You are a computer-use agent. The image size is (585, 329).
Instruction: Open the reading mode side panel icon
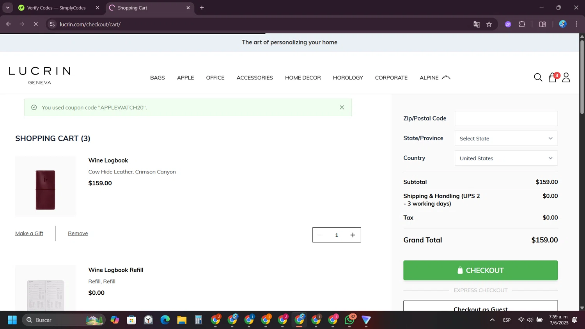pyautogui.click(x=542, y=24)
